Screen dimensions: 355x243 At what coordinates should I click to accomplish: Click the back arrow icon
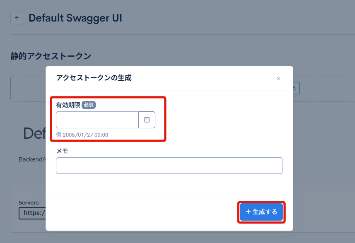point(17,18)
